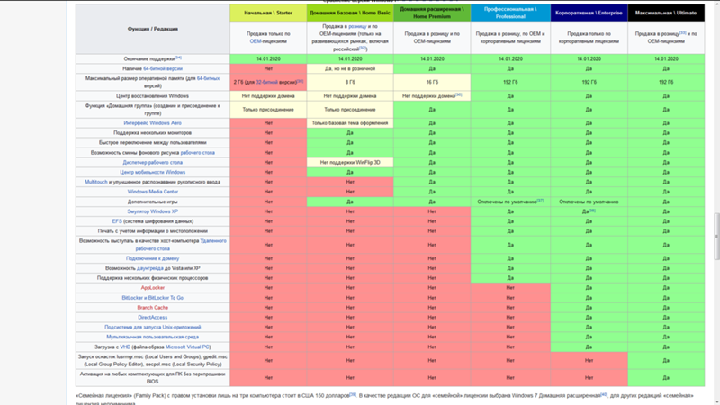The height and width of the screenshot is (405, 720).
Task: Open 'Интерфейс Windows Aero' link
Action: pyautogui.click(x=152, y=123)
